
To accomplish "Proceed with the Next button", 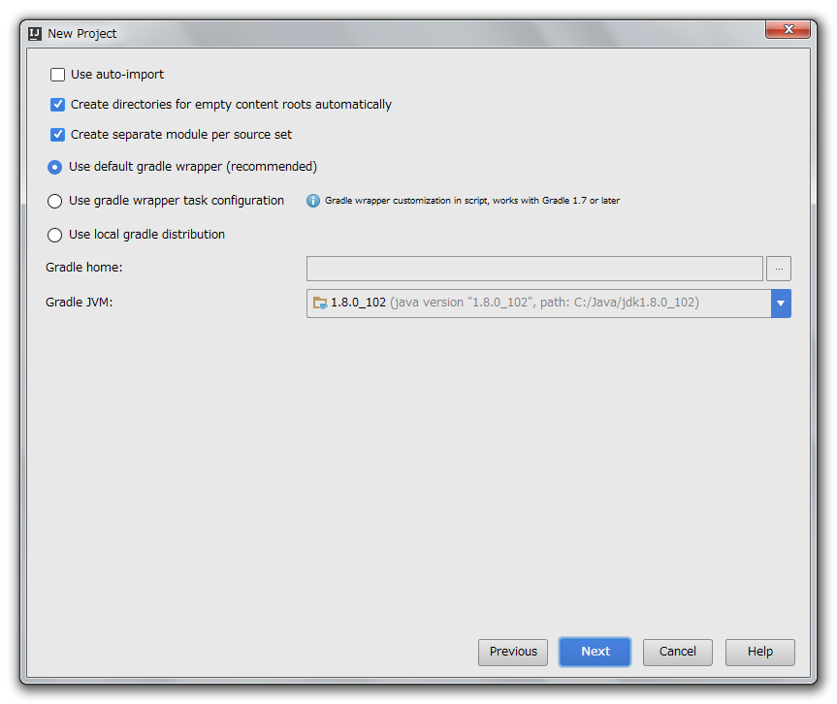I will point(596,652).
